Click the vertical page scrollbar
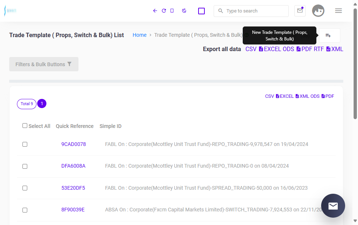 pyautogui.click(x=355, y=64)
